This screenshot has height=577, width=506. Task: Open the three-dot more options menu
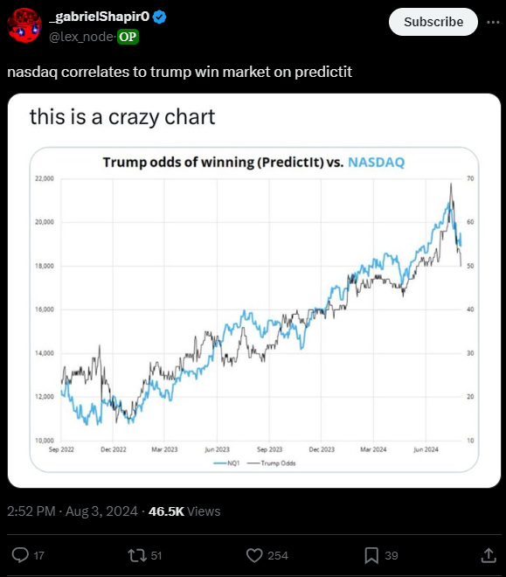(493, 23)
